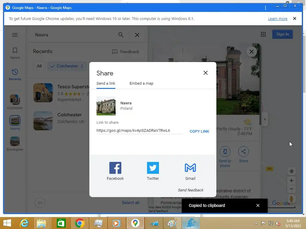This screenshot has height=229, width=306.
Task: Open Windows Store from taskbar
Action: pos(61,223)
